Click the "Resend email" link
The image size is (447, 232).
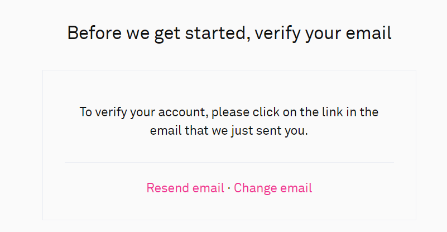(185, 188)
